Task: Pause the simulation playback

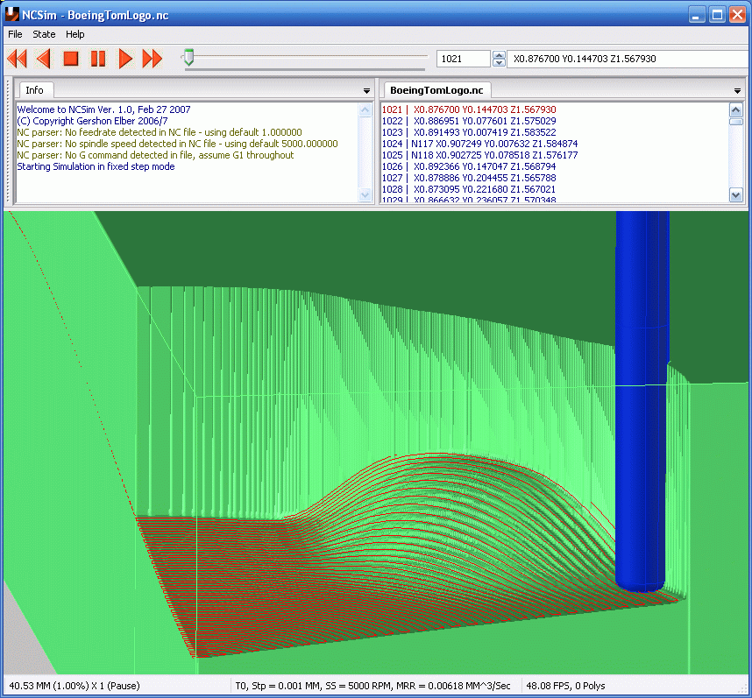Action: coord(98,59)
